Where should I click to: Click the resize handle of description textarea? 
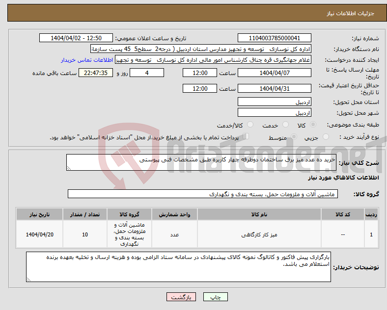tap(69, 168)
